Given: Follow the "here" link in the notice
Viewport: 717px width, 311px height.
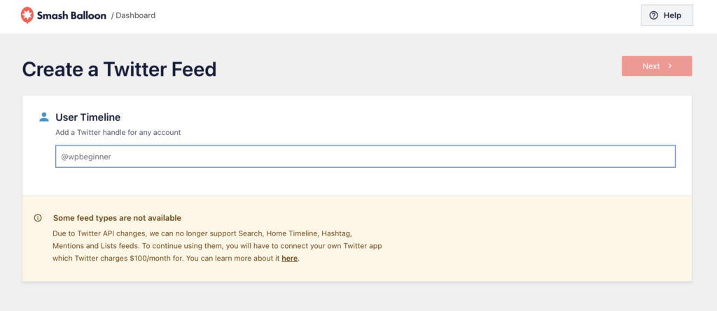Looking at the screenshot, I should tap(289, 259).
